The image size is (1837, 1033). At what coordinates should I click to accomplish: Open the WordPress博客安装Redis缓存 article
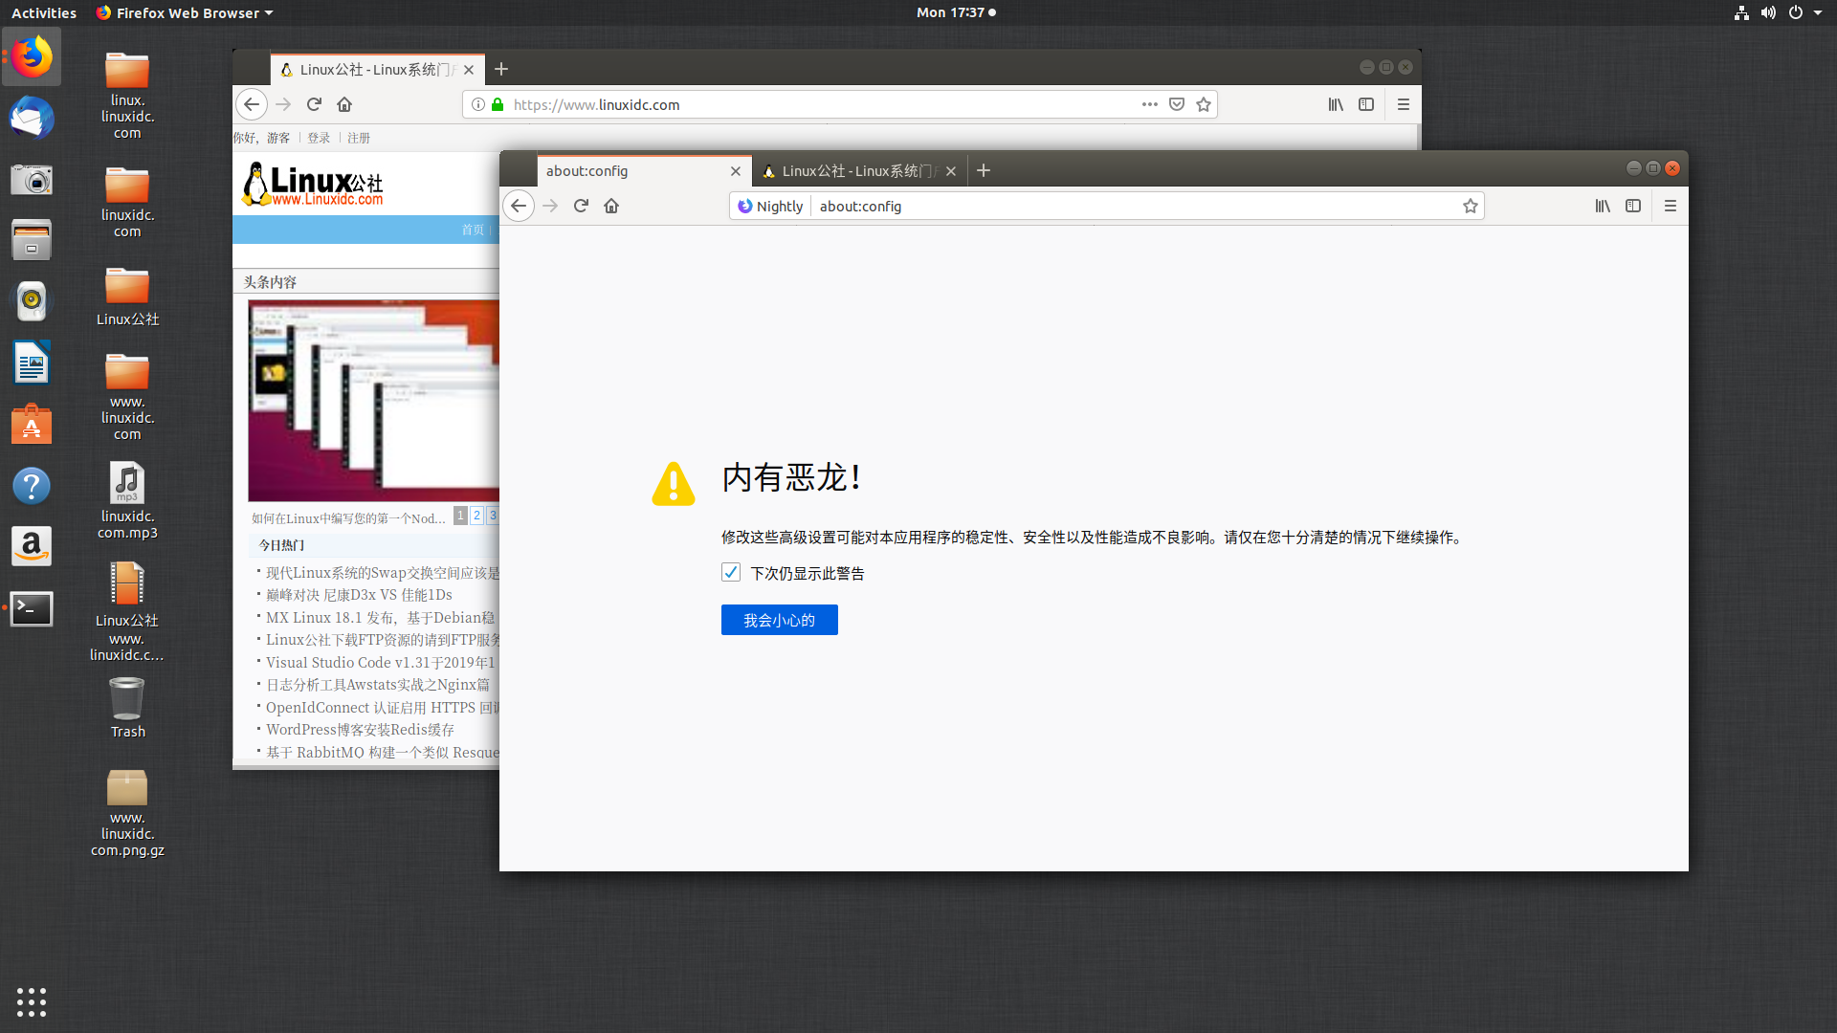point(360,730)
